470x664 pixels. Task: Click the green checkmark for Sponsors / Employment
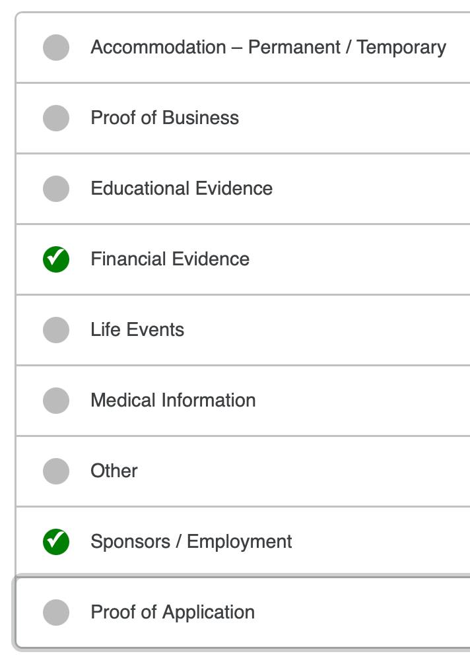(56, 542)
